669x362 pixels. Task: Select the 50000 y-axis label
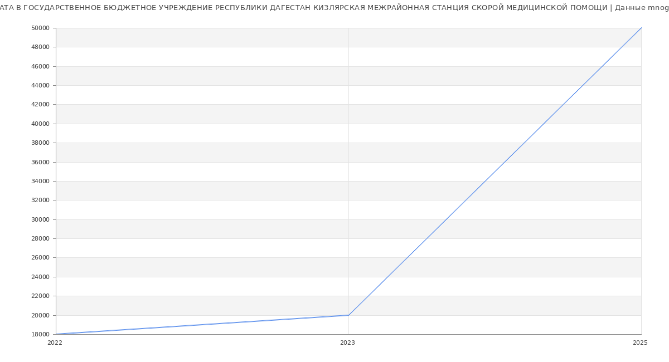(41, 28)
